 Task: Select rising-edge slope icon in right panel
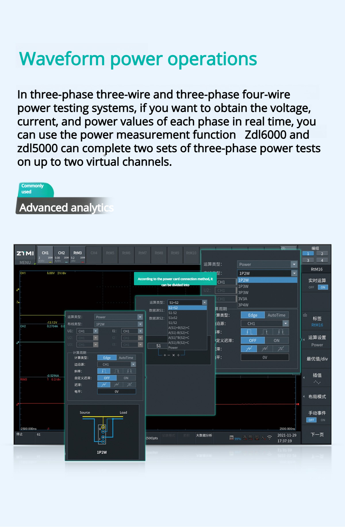(x=249, y=332)
